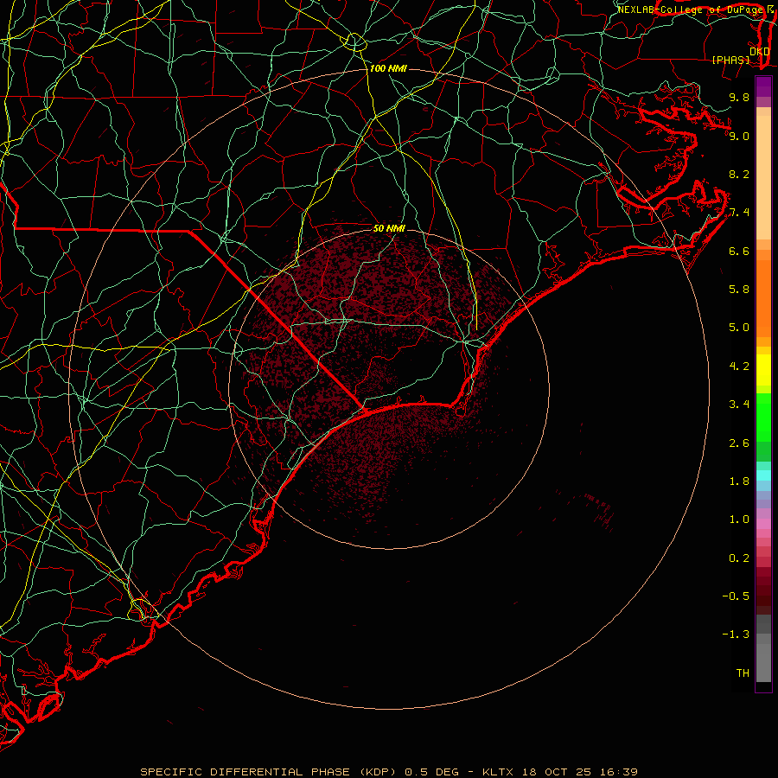
Task: Click the 7.4 scale value
Action: coord(739,213)
